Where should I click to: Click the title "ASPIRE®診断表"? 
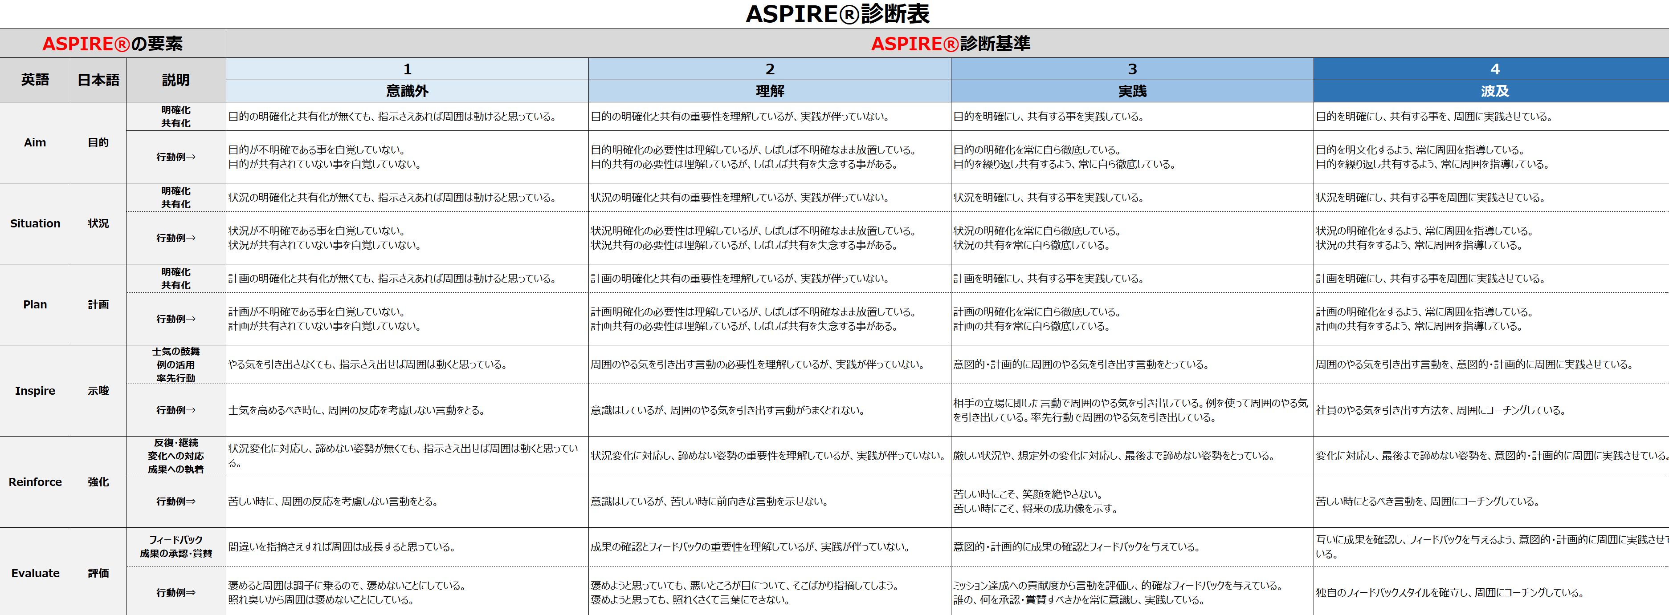click(x=837, y=14)
